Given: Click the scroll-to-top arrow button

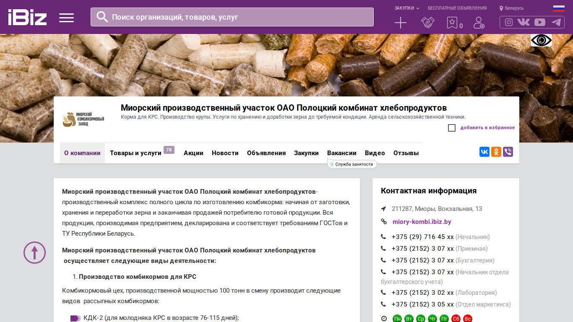Looking at the screenshot, I should point(34,252).
